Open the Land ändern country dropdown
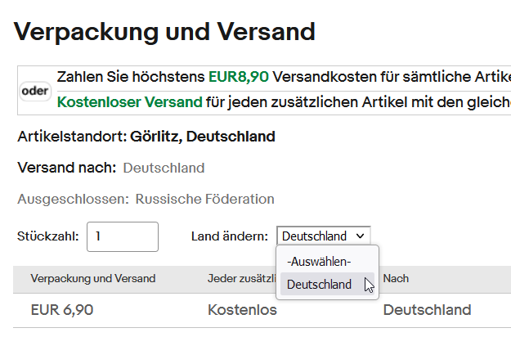This screenshot has height=337, width=511. 323,236
